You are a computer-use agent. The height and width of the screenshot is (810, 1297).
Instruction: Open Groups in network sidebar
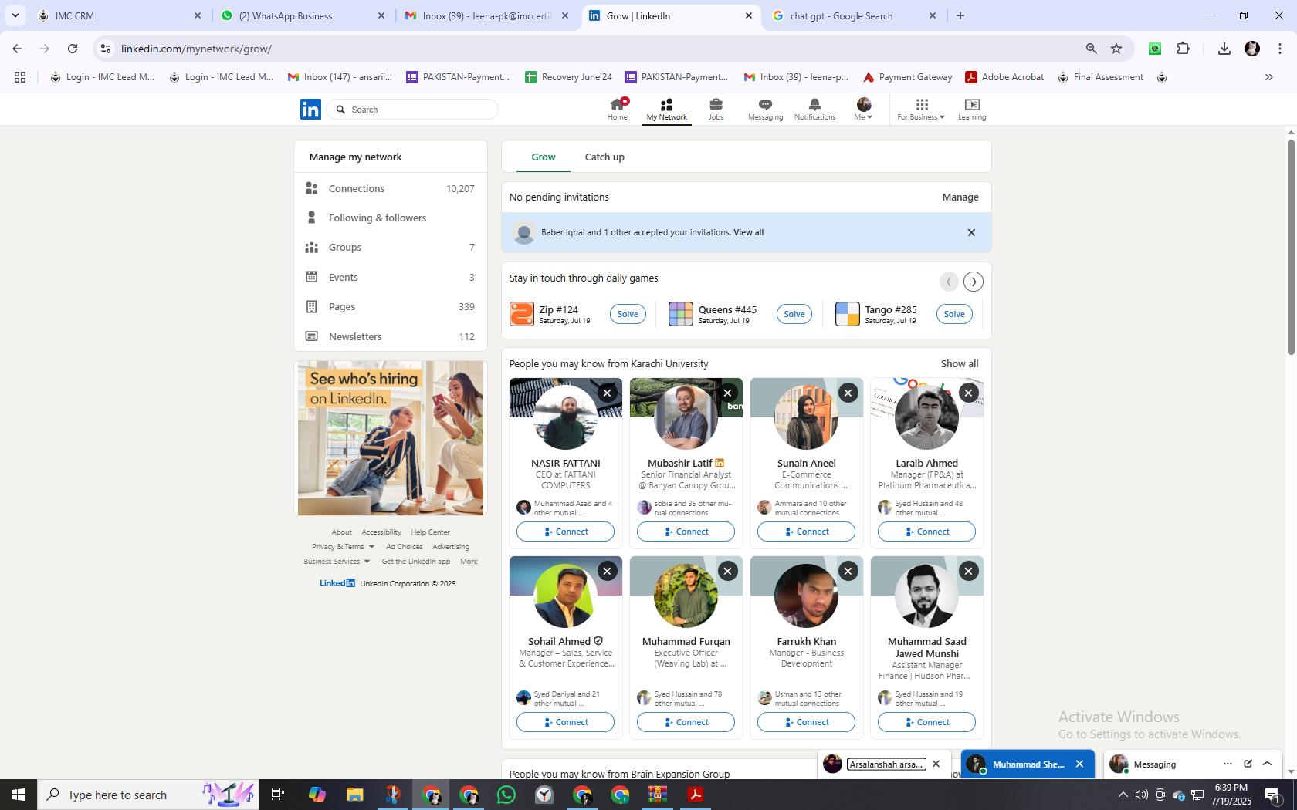[391, 247]
